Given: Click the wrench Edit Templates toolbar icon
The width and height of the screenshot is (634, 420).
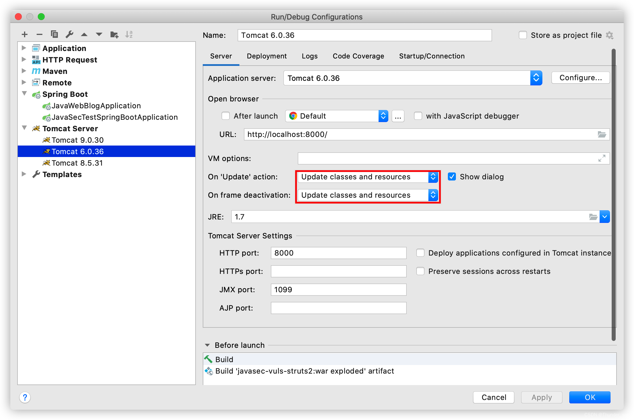Looking at the screenshot, I should pyautogui.click(x=69, y=35).
